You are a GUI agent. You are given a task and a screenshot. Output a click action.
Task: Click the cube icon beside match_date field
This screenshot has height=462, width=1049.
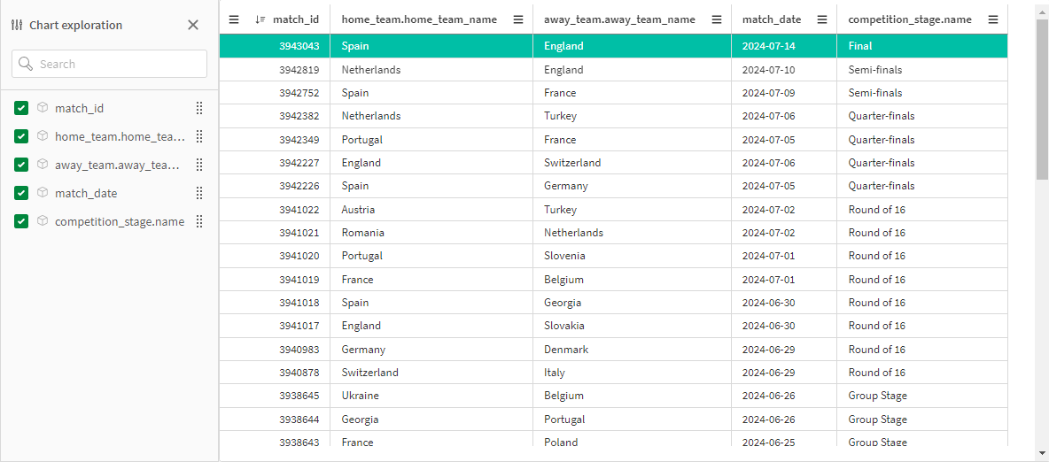[x=43, y=193]
